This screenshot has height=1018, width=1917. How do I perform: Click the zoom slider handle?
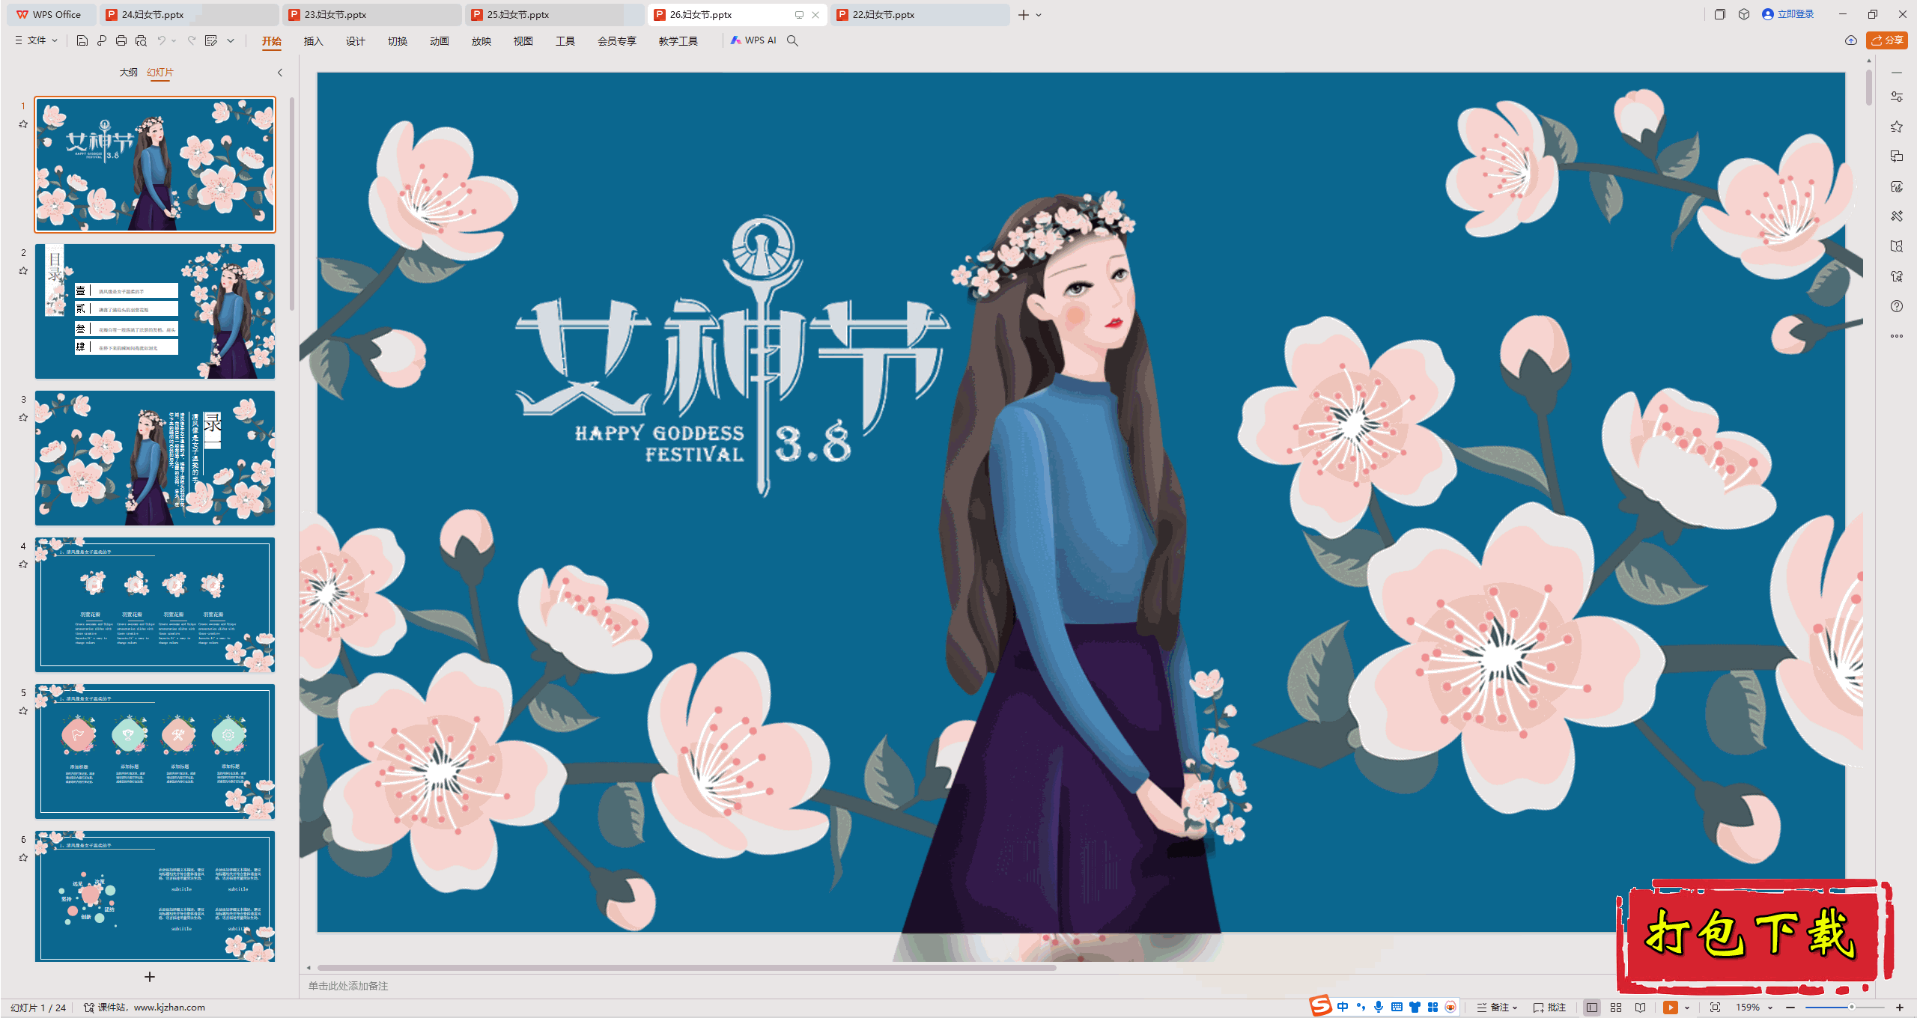tap(1851, 1008)
